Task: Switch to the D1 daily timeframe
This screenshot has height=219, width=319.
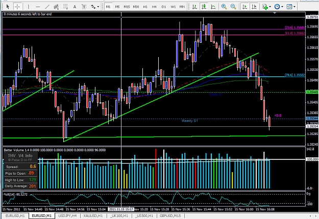Action: [x=163, y=7]
